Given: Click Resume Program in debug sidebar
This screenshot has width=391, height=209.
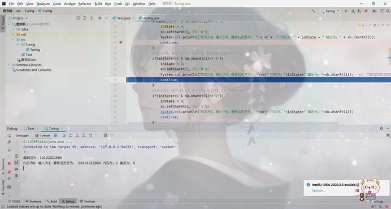Looking at the screenshot, I should [x=9, y=150].
